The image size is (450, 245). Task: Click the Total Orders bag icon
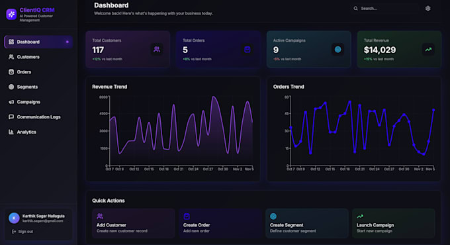tap(247, 50)
